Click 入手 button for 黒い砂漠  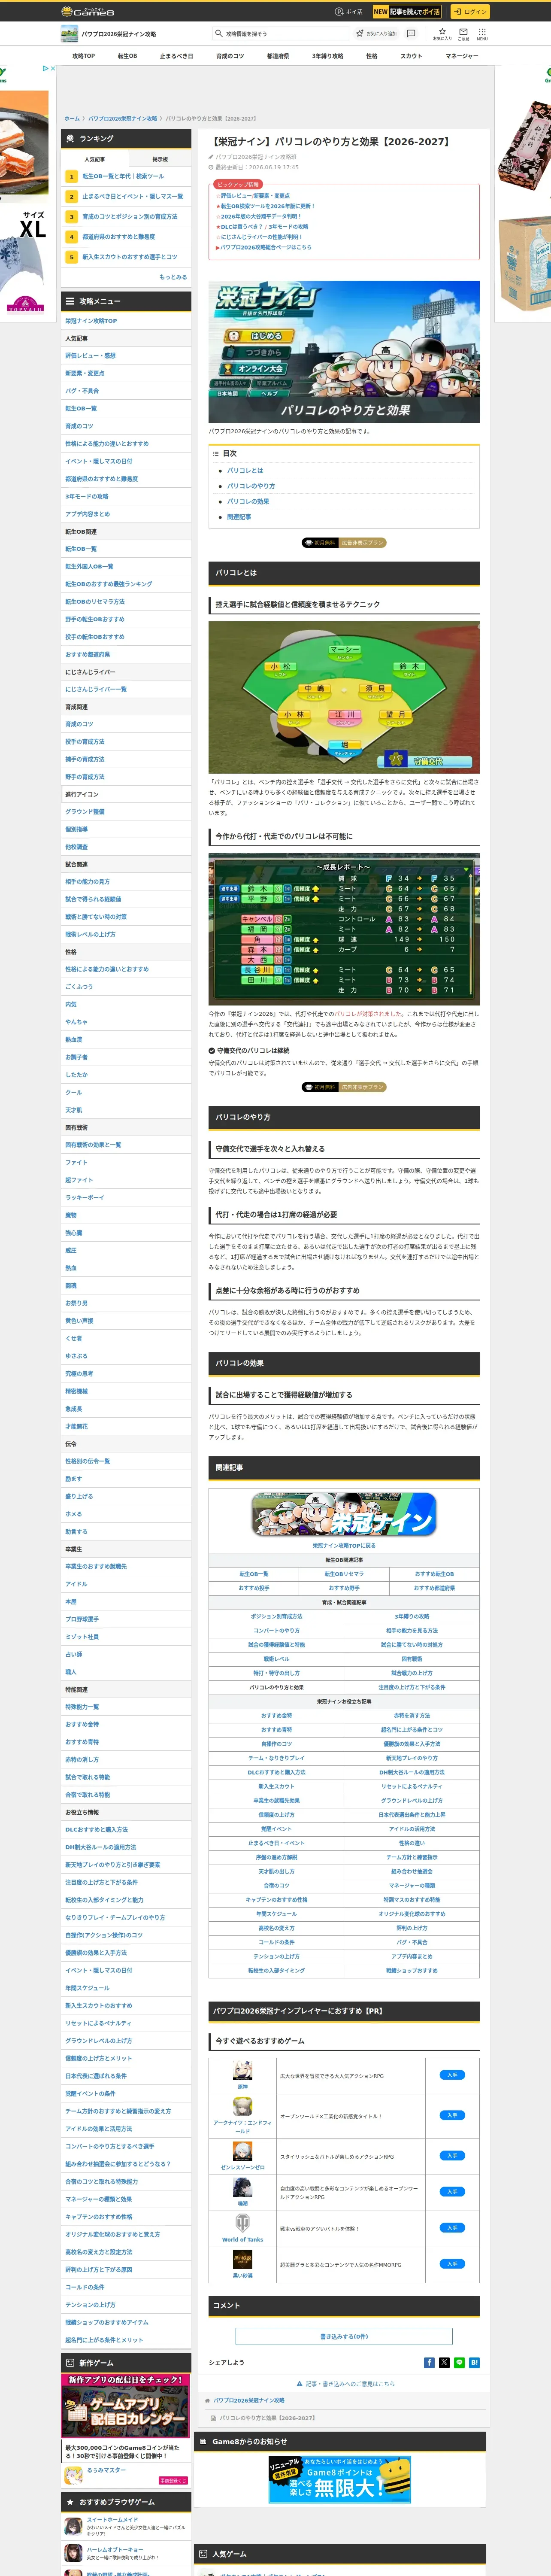pos(452,2264)
